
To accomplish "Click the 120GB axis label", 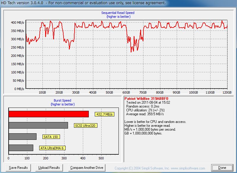I will click(227, 92).
